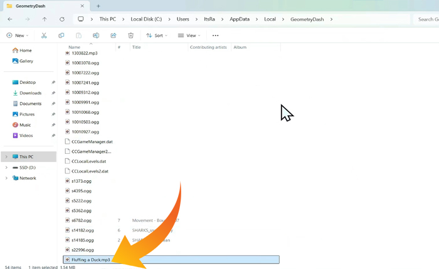Click the Delete trash icon
The image size is (439, 269).
tap(130, 36)
